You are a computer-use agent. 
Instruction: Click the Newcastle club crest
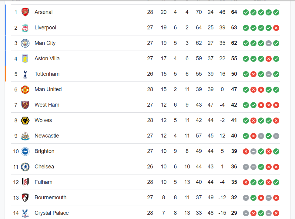pyautogui.click(x=25, y=136)
